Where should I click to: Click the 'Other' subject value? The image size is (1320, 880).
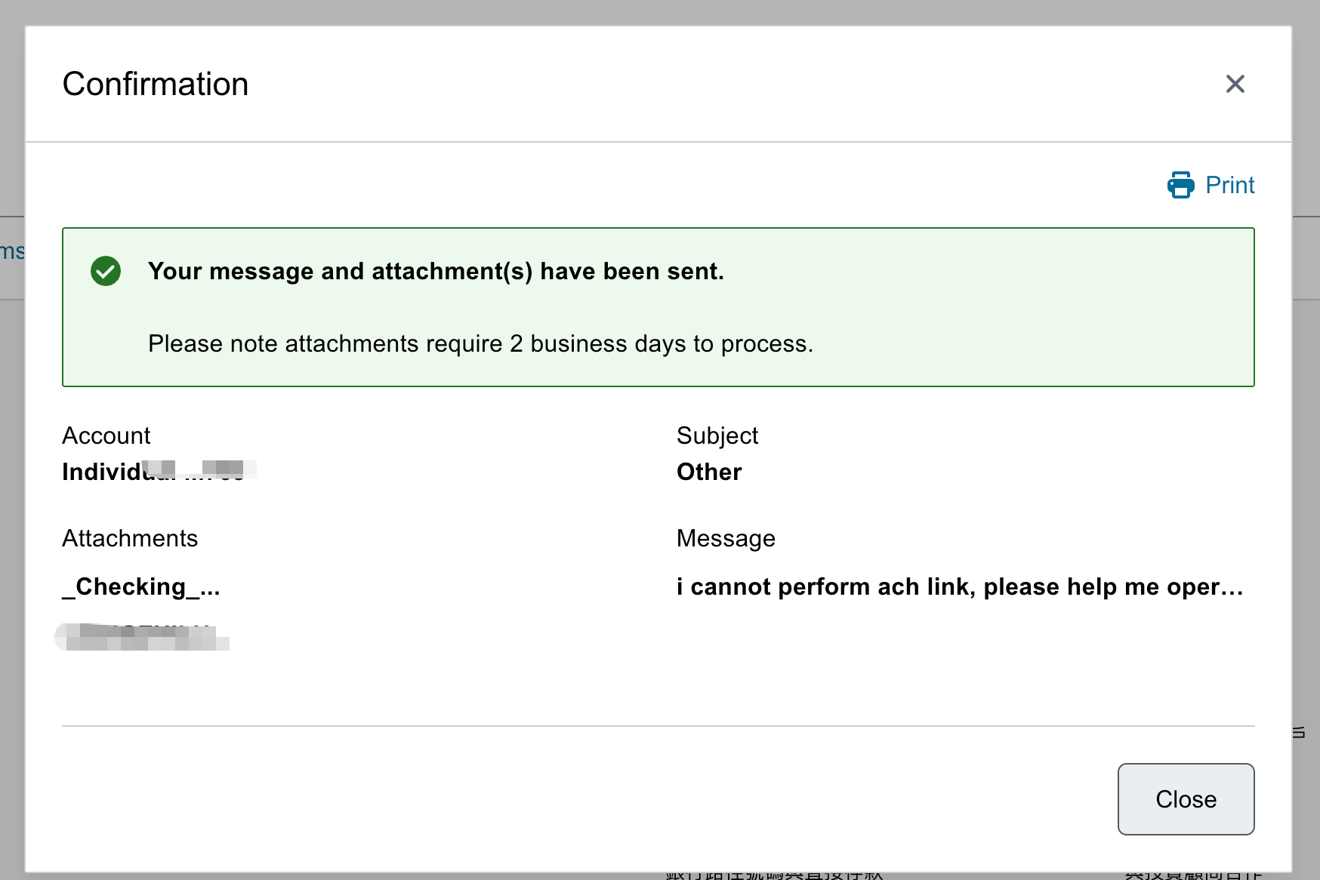tap(709, 472)
